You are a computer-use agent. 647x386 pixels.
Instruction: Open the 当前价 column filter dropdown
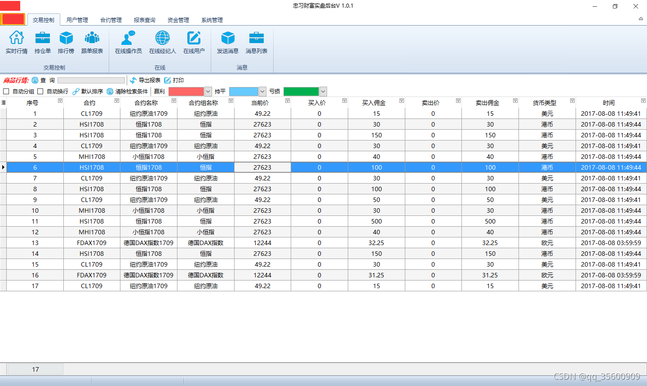[288, 101]
